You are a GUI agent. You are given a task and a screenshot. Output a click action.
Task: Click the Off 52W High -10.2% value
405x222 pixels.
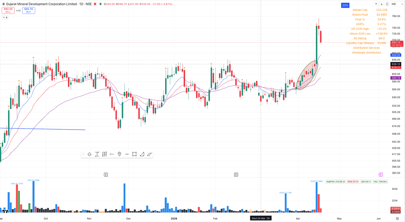pos(381,29)
